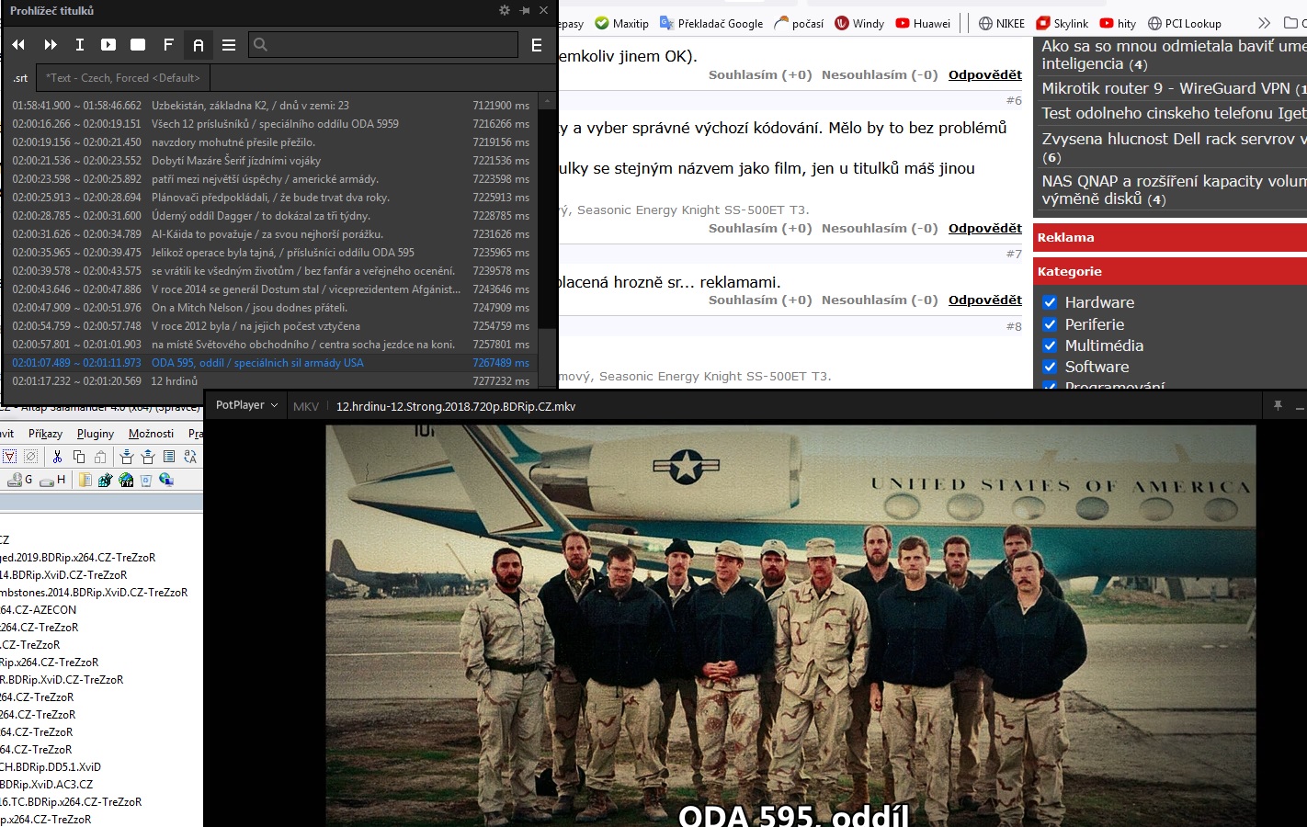
Task: Select subtitle row 'navzdory mohutné přesile přežilo.'
Action: pyautogui.click(x=271, y=142)
